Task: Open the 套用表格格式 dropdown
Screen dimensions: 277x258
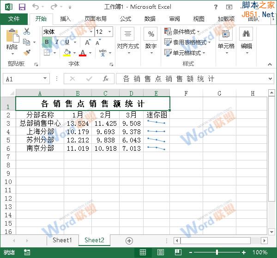Action: pos(187,42)
